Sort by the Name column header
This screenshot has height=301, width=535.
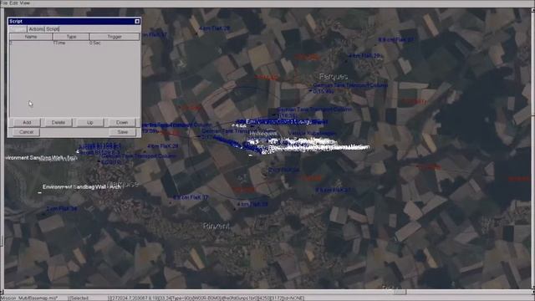[x=31, y=37]
